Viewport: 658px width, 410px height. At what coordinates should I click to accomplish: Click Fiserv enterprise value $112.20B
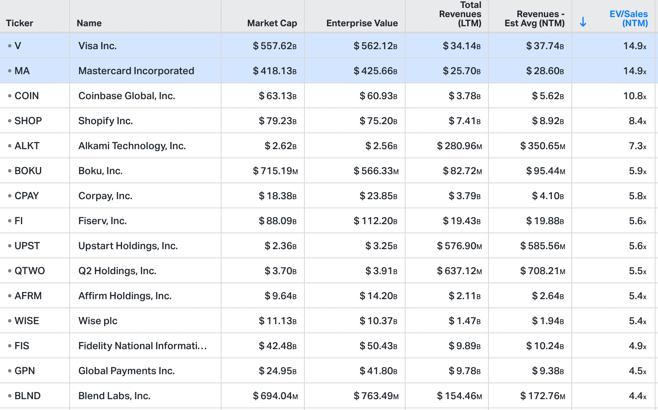tap(376, 221)
